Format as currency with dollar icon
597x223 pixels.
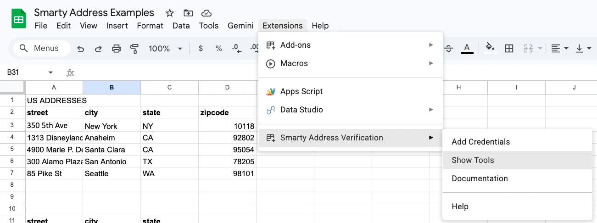[201, 49]
